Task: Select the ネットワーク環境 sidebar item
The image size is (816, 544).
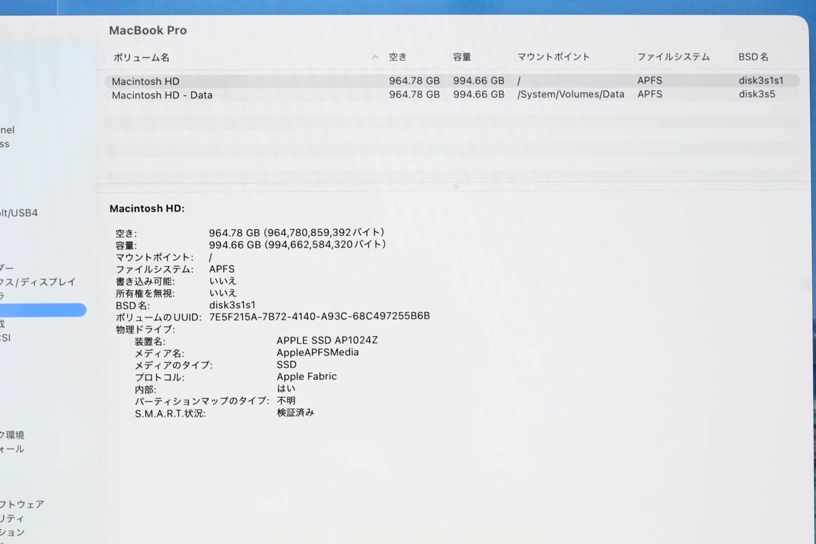Action: click(x=15, y=435)
